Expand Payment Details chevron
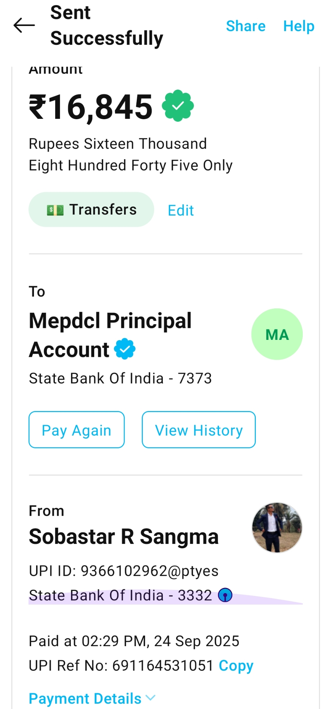Viewport: 323px width, 709px height. pyautogui.click(x=150, y=698)
